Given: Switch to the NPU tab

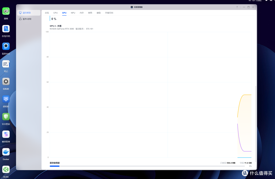Looking at the screenshot, I should (x=73, y=13).
